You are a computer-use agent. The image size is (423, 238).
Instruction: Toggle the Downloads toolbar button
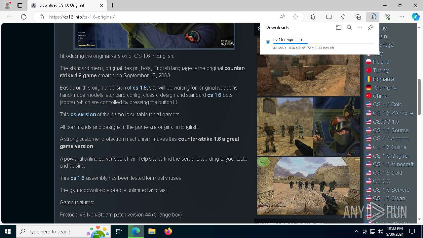(x=373, y=17)
